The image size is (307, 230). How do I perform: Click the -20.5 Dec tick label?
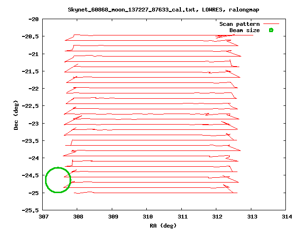[x=30, y=36]
